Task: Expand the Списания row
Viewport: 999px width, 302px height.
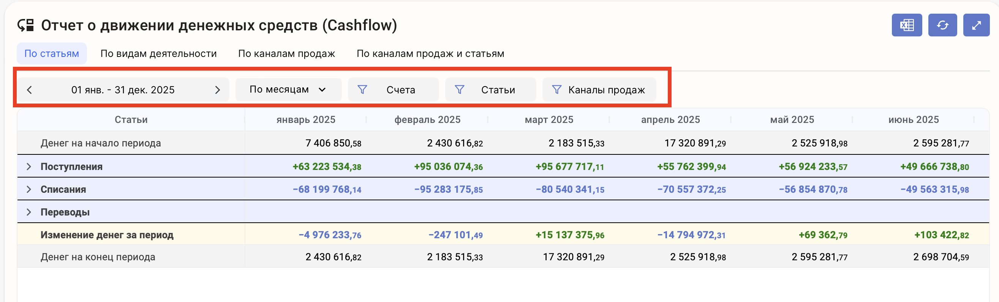Action: click(29, 189)
